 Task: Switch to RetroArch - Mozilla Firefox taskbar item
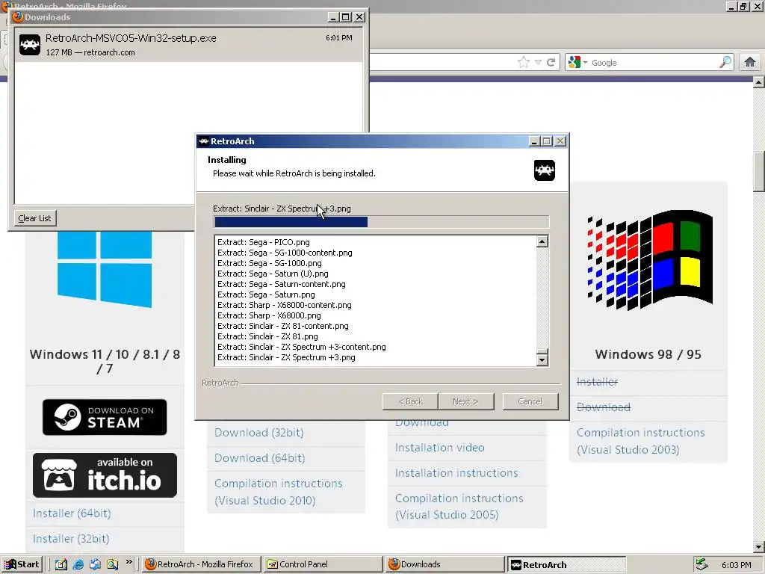(202, 564)
